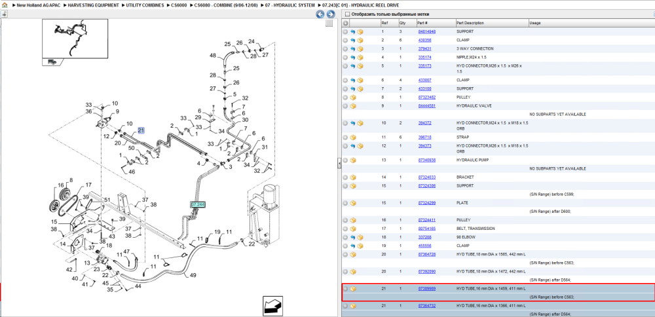655x317 pixels.
Task: Click the orientation arrow icon below the diagram
Action: [272, 305]
